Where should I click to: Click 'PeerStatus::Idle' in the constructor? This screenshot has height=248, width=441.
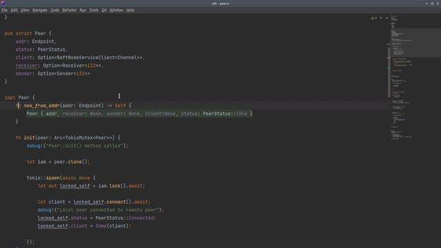225,114
